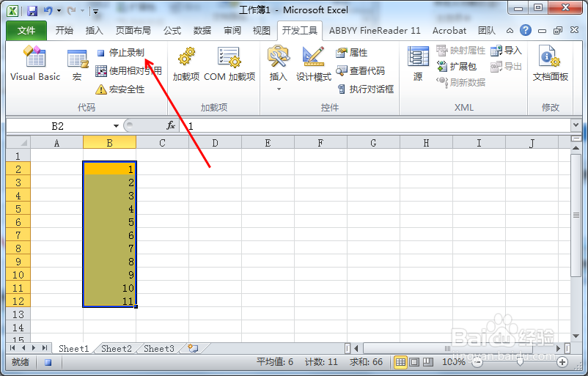Select cell B7 containing 6
This screenshot has height=376, width=588.
109,235
